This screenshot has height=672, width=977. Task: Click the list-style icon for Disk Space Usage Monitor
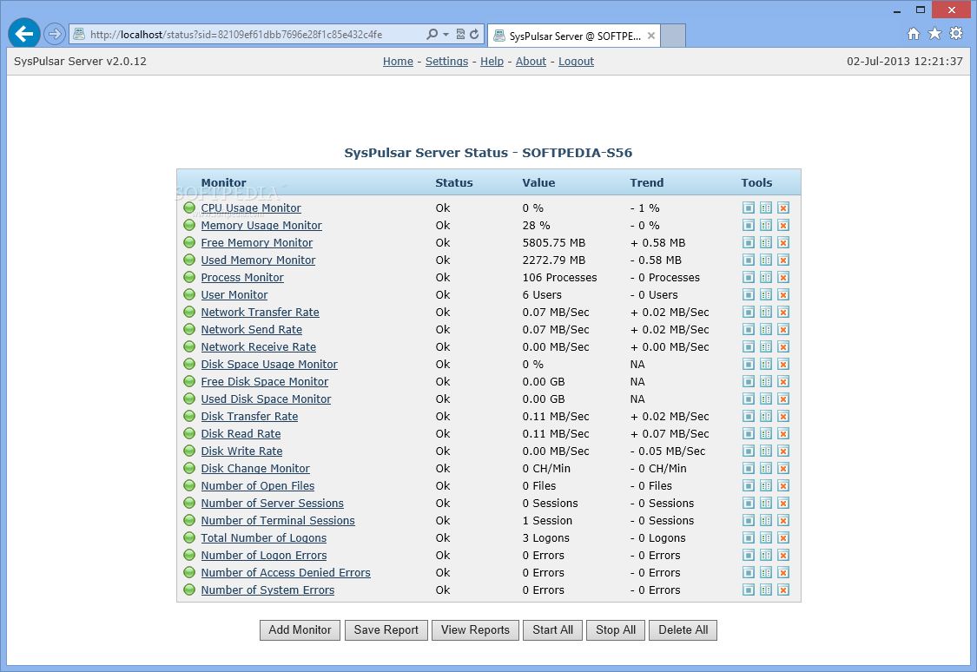click(x=766, y=365)
